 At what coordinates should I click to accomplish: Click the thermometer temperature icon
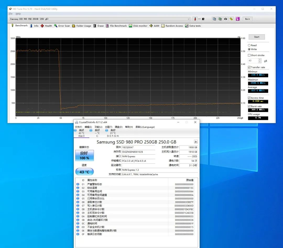pos(195,19)
